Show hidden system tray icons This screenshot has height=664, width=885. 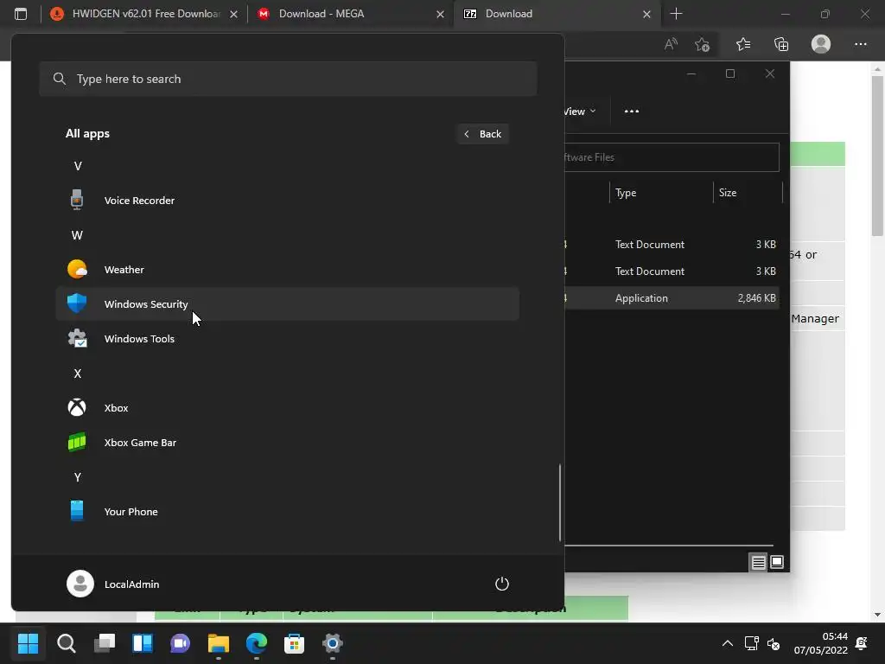pyautogui.click(x=728, y=643)
